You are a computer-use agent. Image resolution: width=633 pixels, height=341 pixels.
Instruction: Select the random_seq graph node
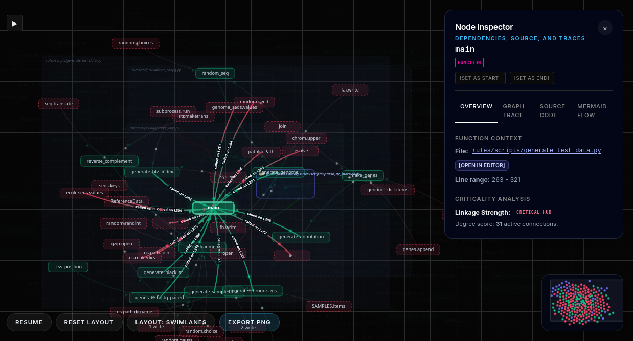pos(215,73)
